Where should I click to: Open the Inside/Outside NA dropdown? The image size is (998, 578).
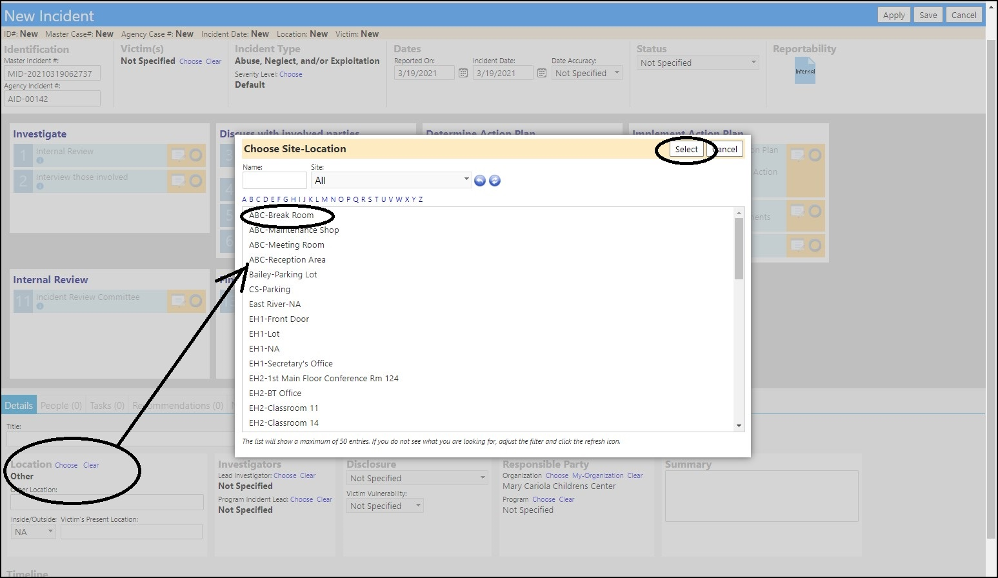coord(34,532)
